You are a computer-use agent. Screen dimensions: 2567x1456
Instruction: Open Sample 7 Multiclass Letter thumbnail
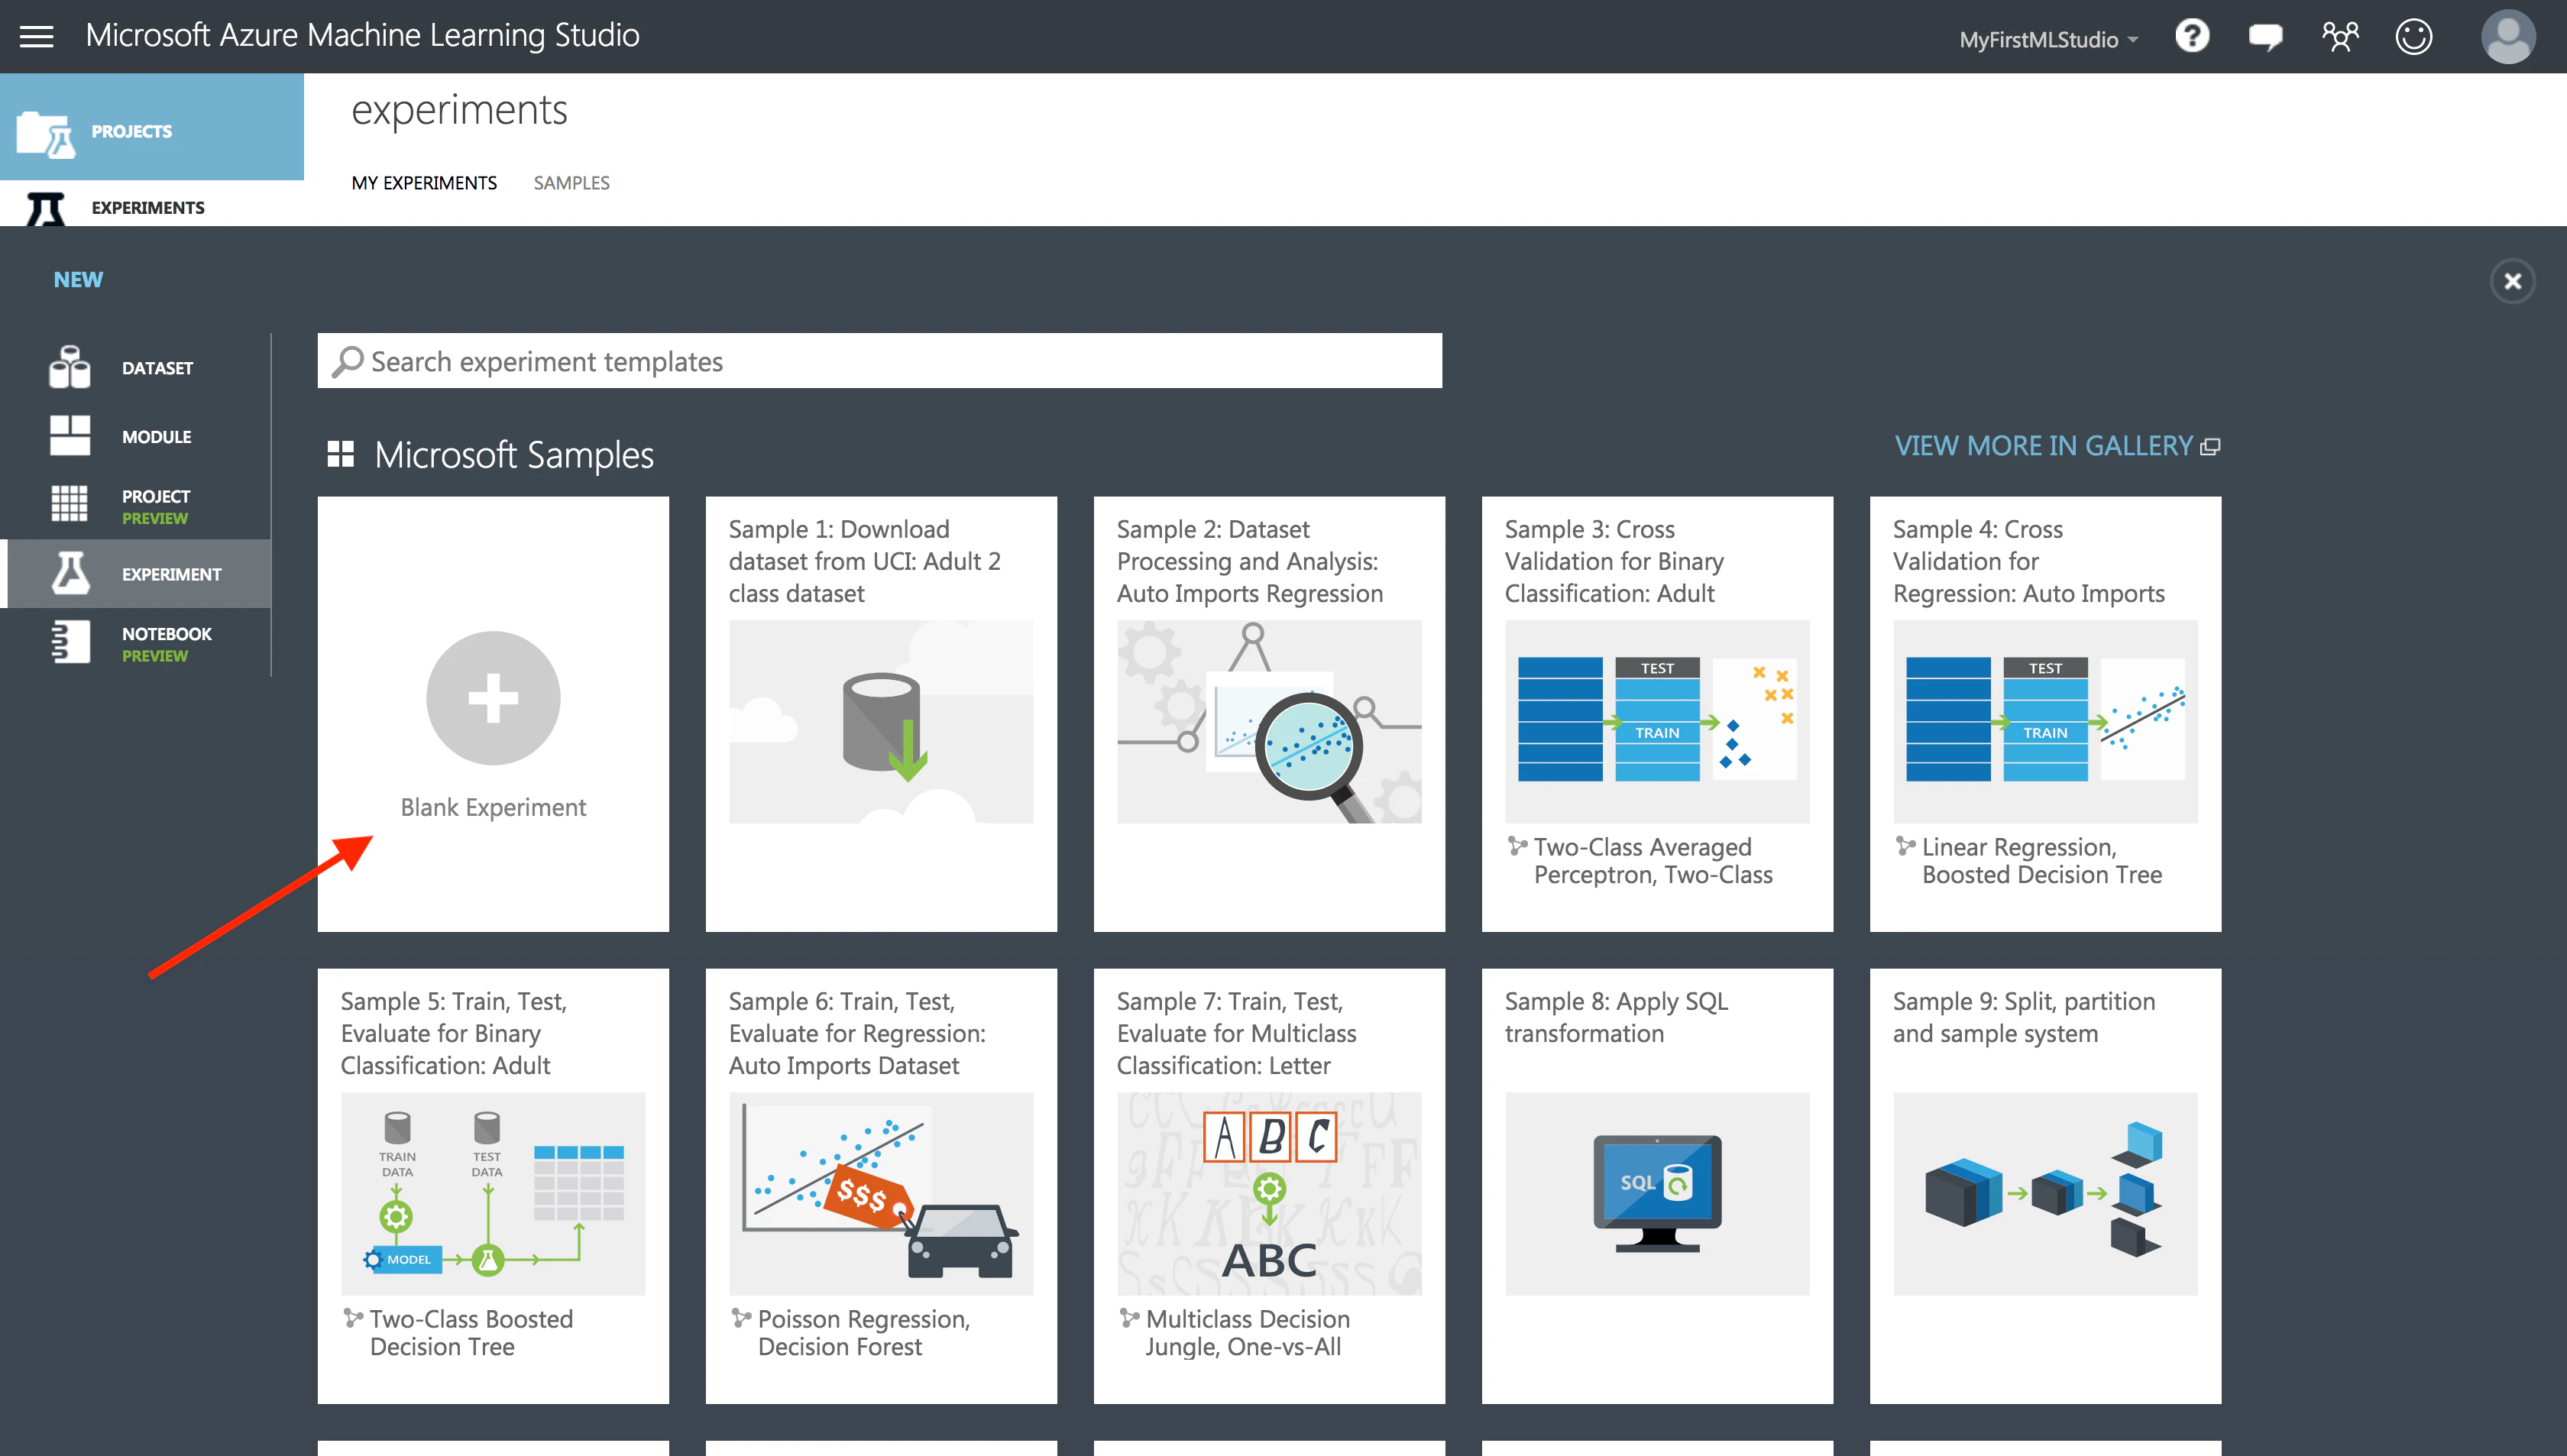[x=1268, y=1194]
